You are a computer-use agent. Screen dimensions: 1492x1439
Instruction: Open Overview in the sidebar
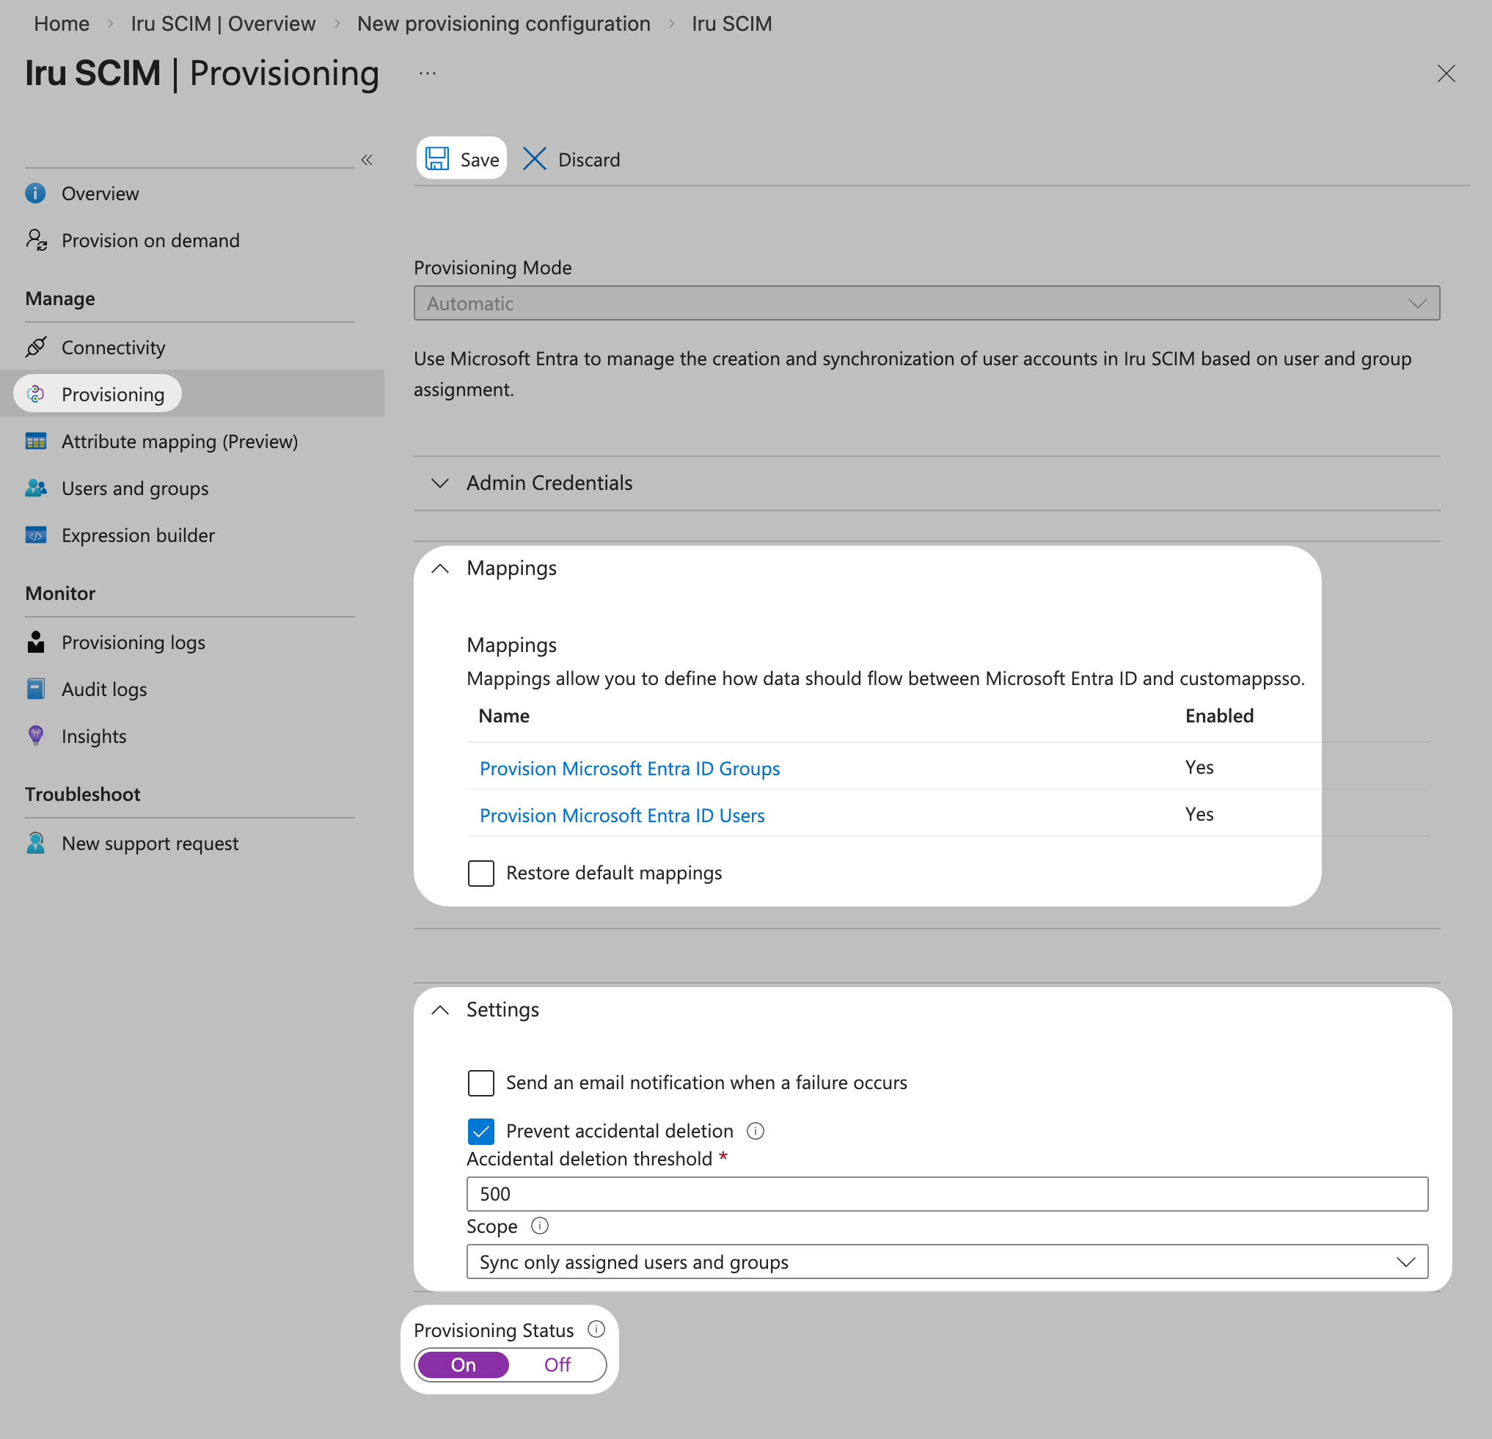click(x=100, y=194)
